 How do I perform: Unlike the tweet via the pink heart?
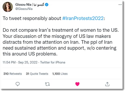(77, 84)
